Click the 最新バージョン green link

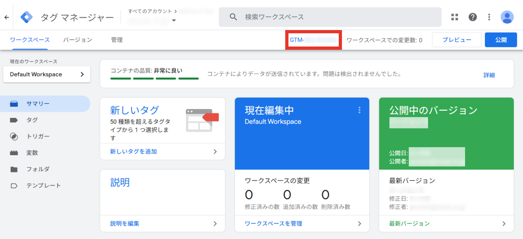410,224
